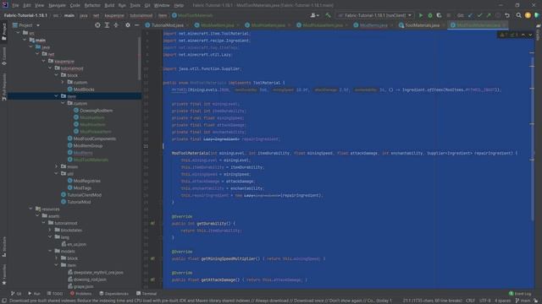Open the Dependencies tool window
Image resolution: width=542 pixels, height=304 pixels.
[x=113, y=293]
